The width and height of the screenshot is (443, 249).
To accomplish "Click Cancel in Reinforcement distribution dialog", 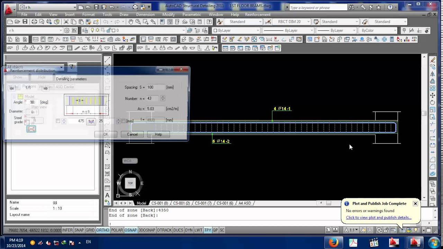I will pyautogui.click(x=132, y=134).
